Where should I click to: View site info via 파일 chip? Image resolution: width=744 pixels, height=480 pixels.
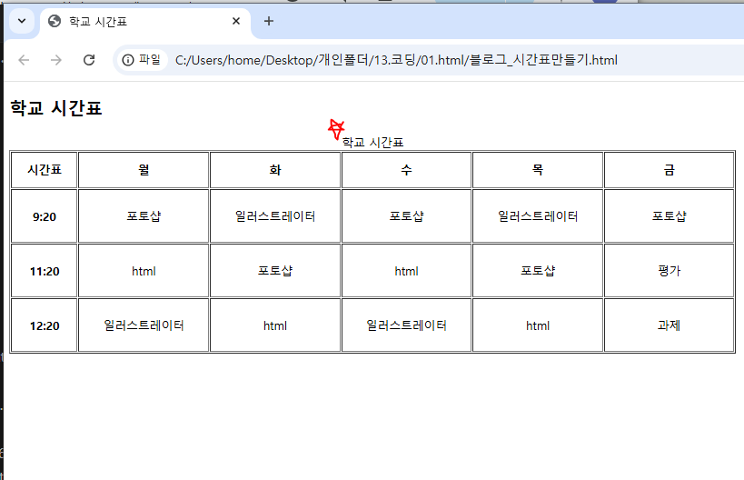(142, 60)
